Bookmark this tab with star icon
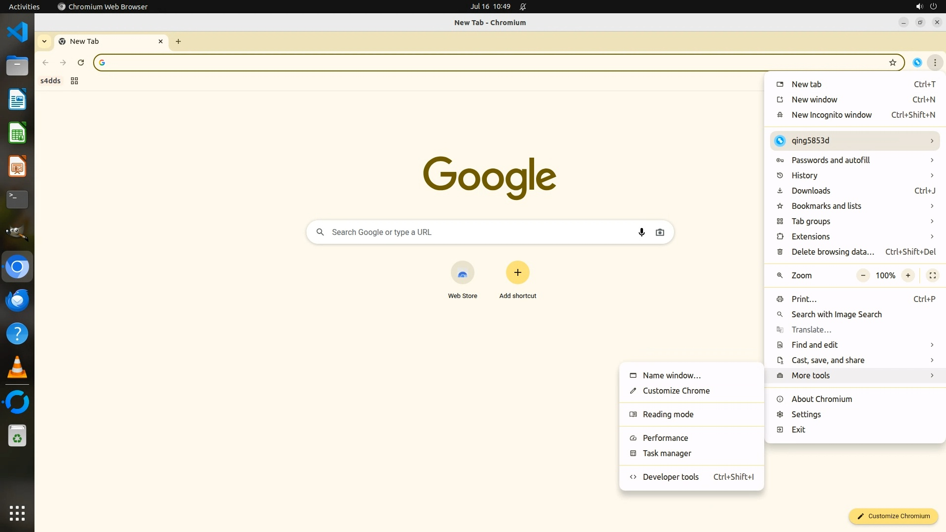The height and width of the screenshot is (532, 946). point(892,63)
